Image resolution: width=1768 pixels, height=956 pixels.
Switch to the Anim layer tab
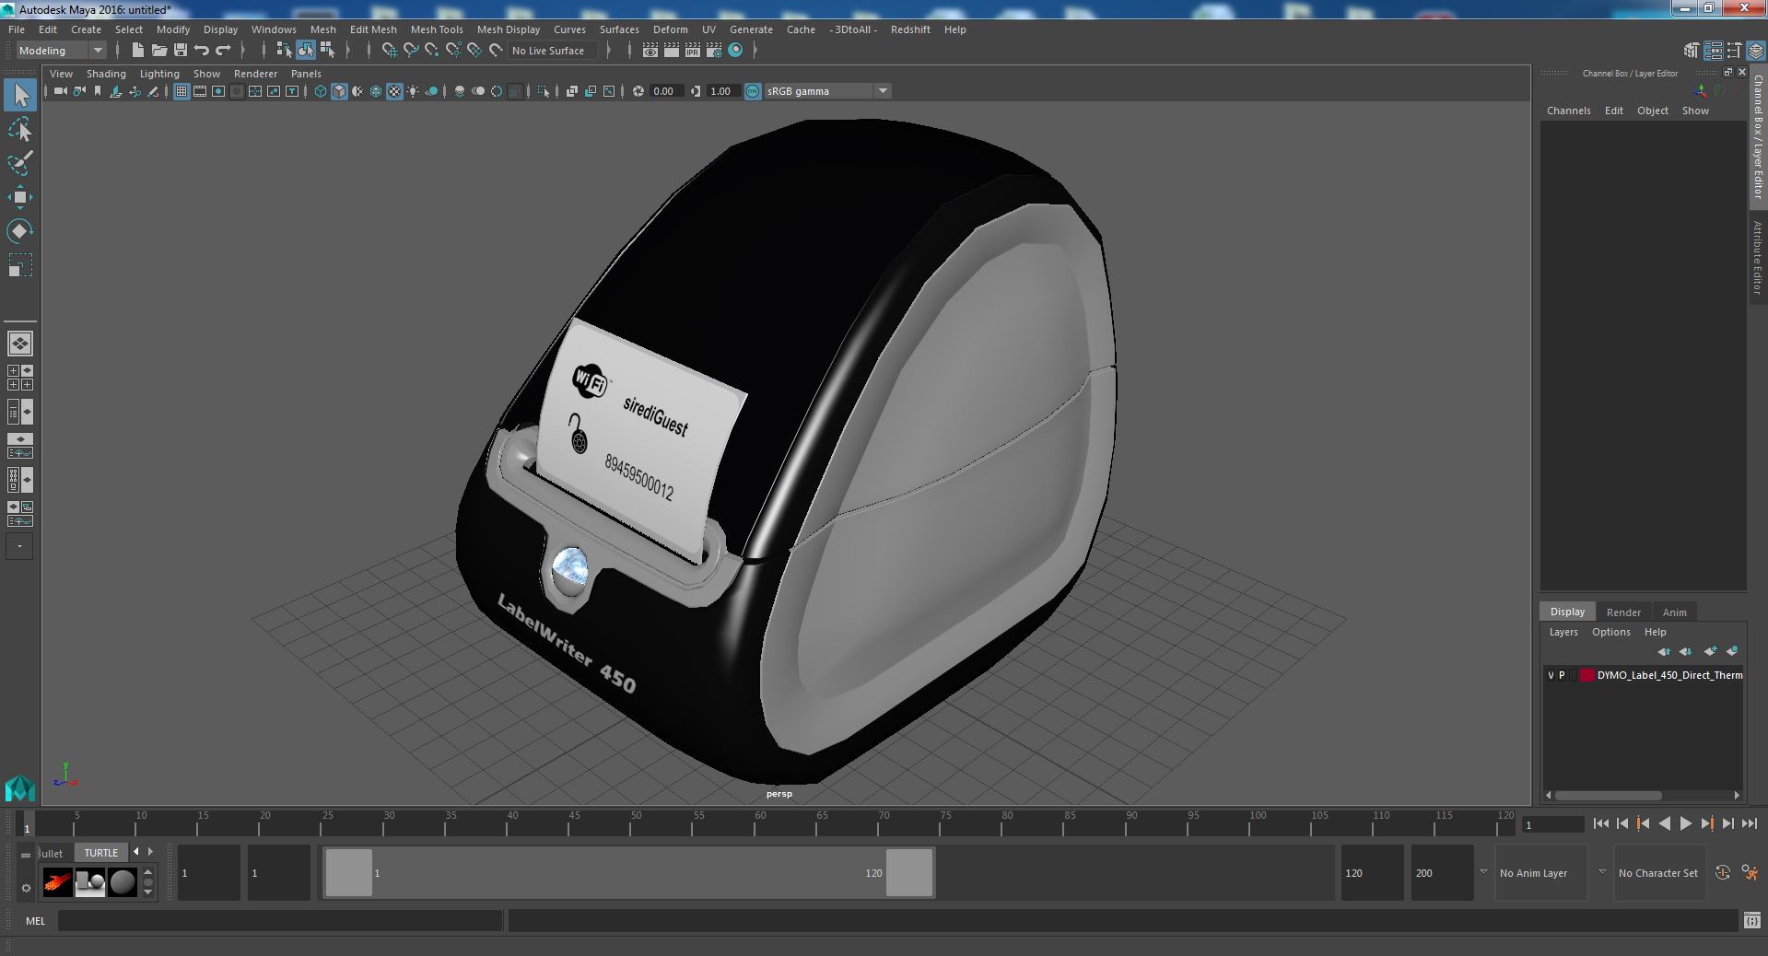[x=1674, y=612]
